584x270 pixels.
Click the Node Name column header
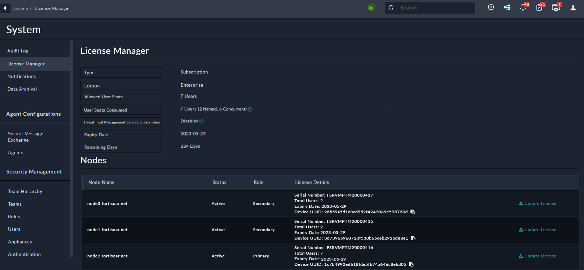pos(101,183)
